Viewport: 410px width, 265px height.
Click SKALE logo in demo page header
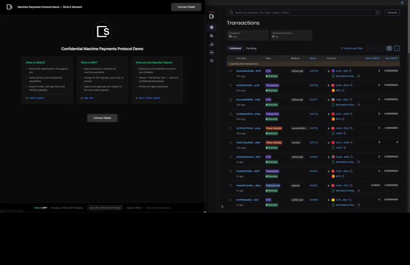10,7
